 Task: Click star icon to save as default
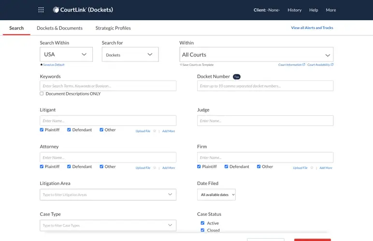click(42, 65)
